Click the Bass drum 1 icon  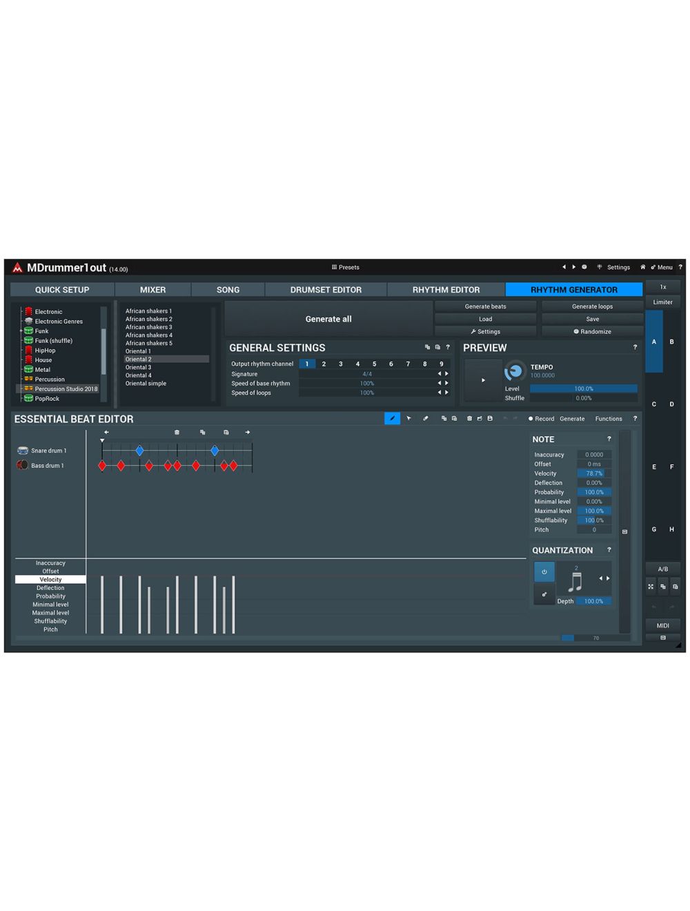(x=23, y=465)
